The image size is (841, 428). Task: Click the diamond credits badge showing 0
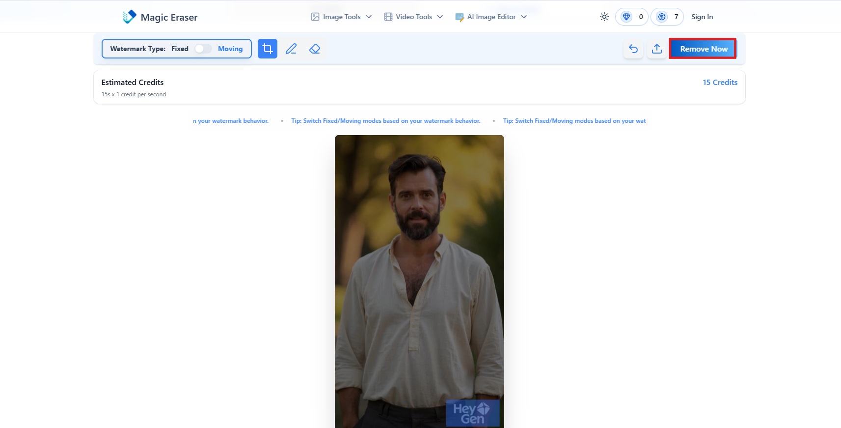pyautogui.click(x=632, y=17)
